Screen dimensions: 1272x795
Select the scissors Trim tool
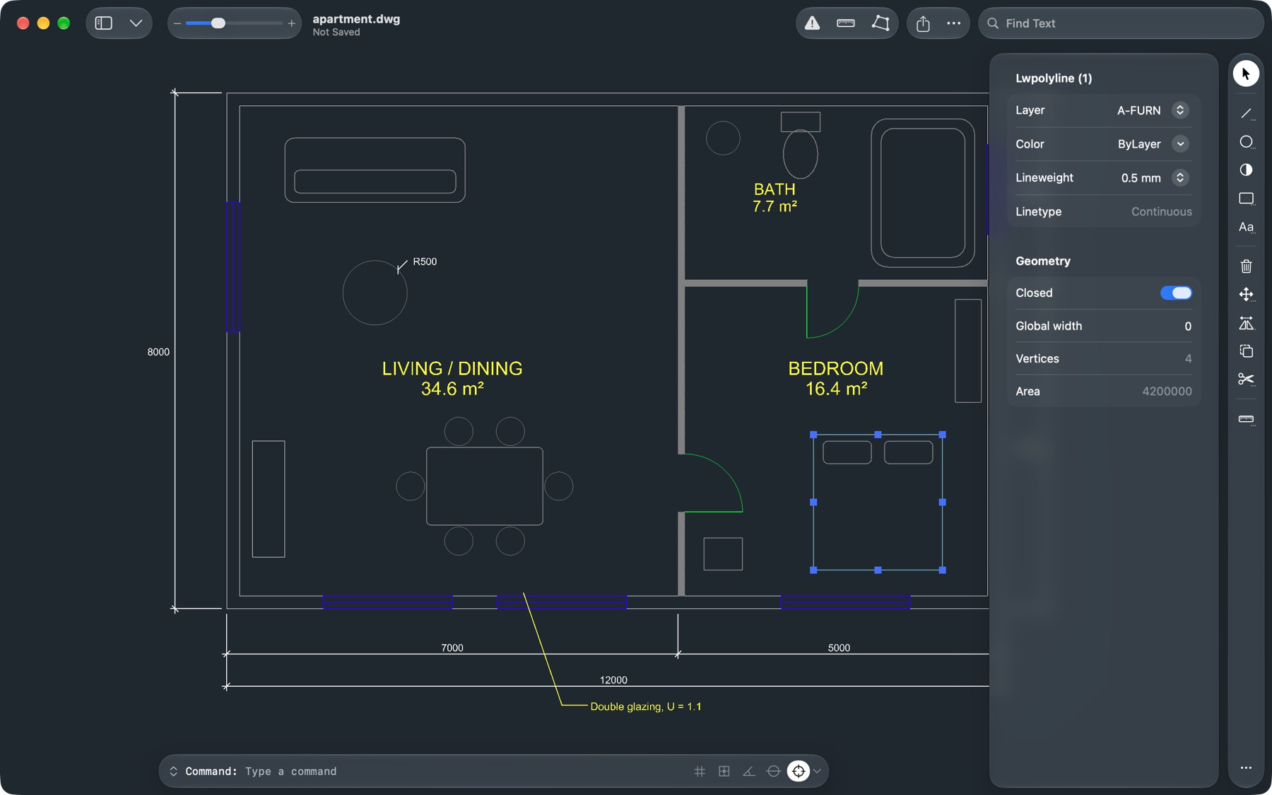coord(1246,379)
